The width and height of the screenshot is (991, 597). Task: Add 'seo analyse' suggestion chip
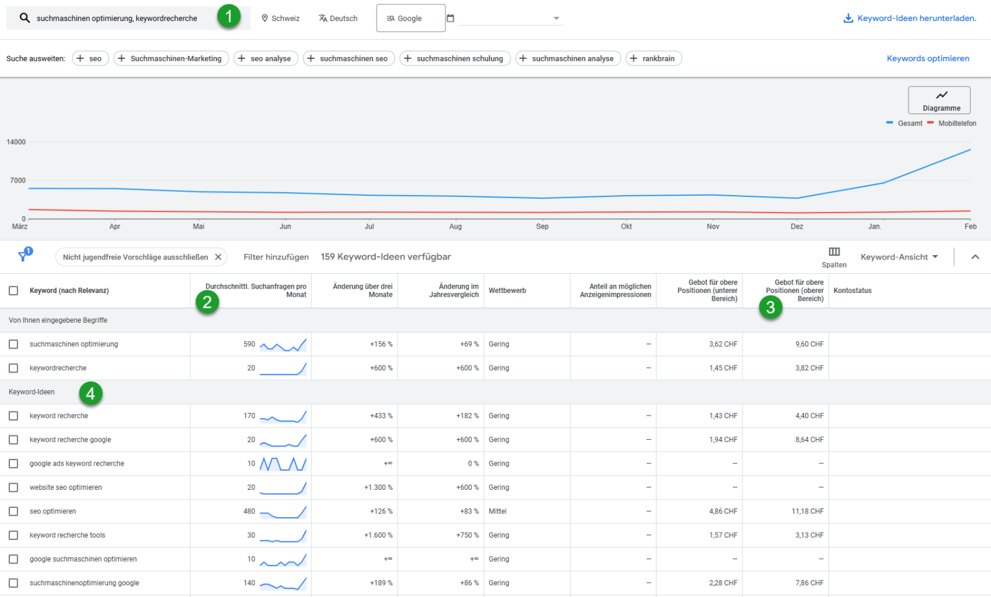[266, 58]
